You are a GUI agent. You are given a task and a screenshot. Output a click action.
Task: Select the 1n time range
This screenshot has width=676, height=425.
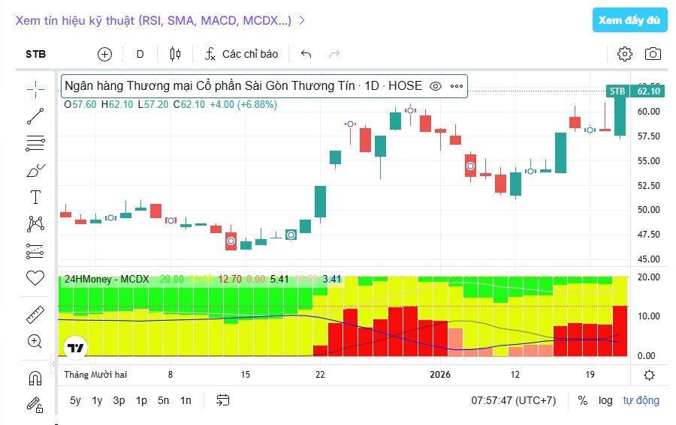coord(186,400)
